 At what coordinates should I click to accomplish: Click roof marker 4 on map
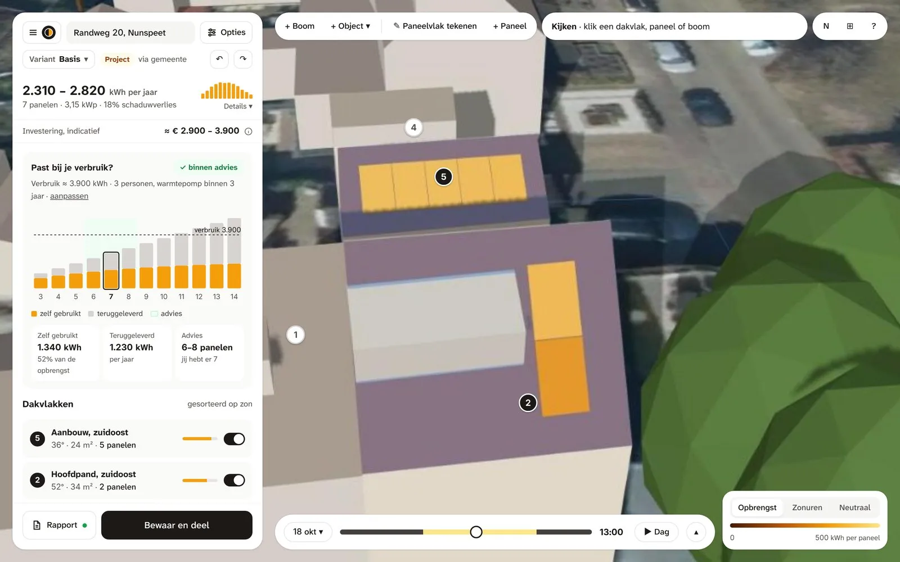click(413, 128)
